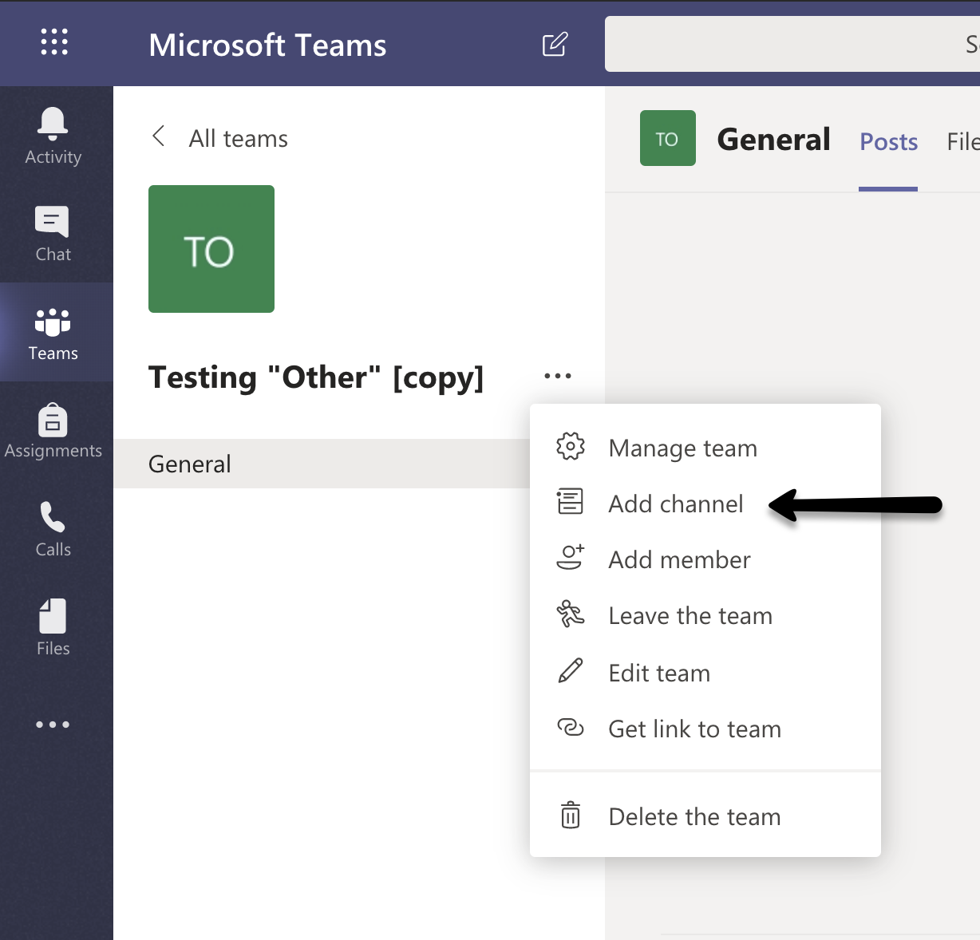The height and width of the screenshot is (940, 980).
Task: Choose Leave the team menu entry
Action: [705, 615]
